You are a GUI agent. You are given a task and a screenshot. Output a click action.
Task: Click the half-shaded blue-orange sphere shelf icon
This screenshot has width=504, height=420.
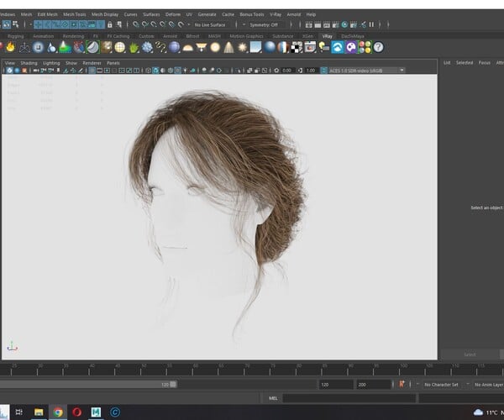click(283, 47)
